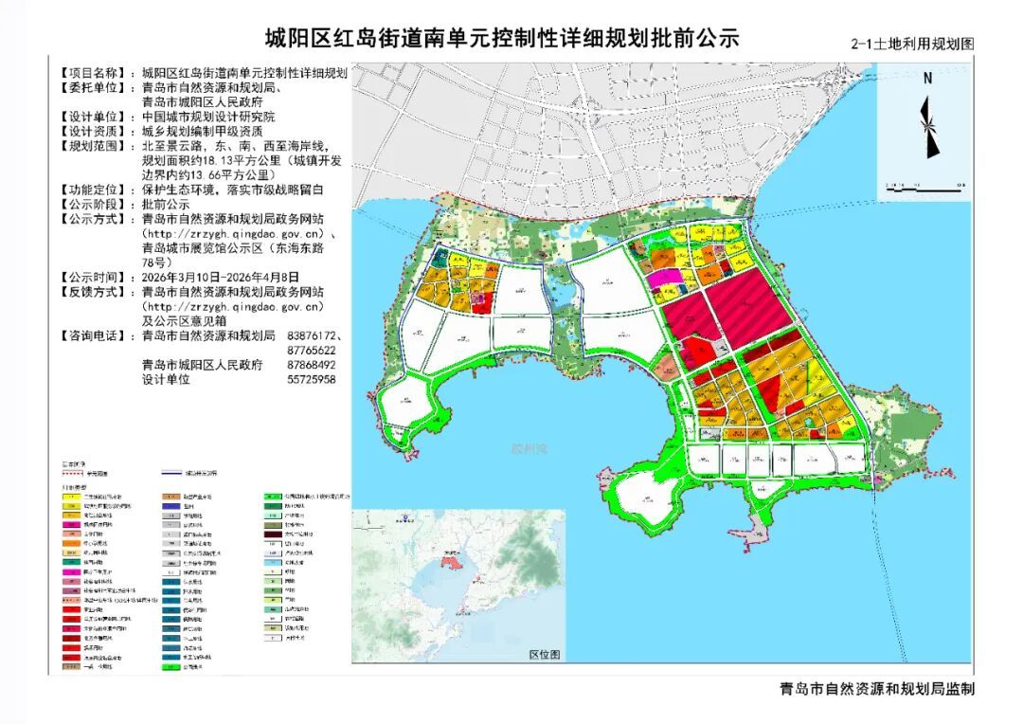Click 青岛市自然资源和规划局监制 footer text
The image size is (1023, 724).
click(877, 689)
